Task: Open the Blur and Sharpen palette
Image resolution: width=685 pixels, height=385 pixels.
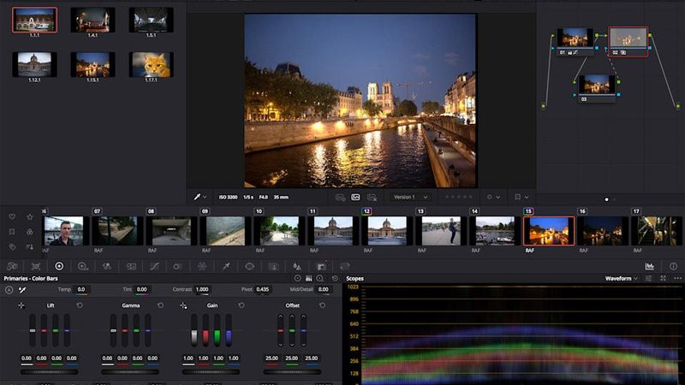Action: pos(297,266)
